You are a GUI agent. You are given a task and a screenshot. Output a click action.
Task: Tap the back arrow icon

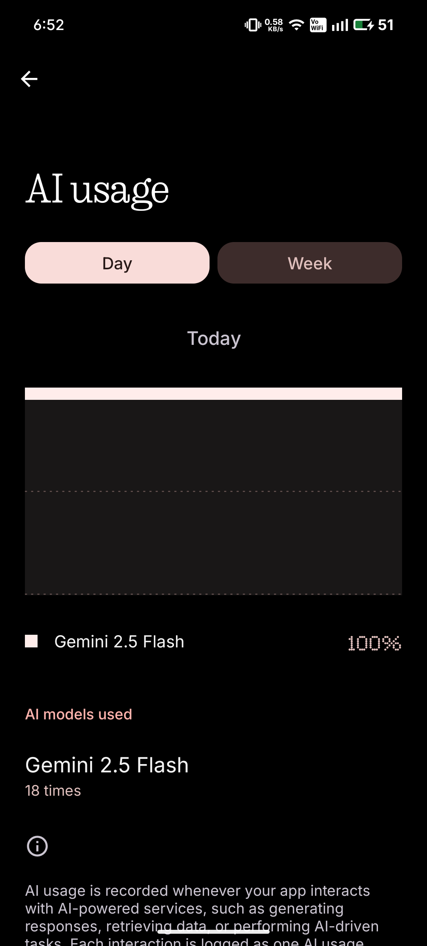29,79
